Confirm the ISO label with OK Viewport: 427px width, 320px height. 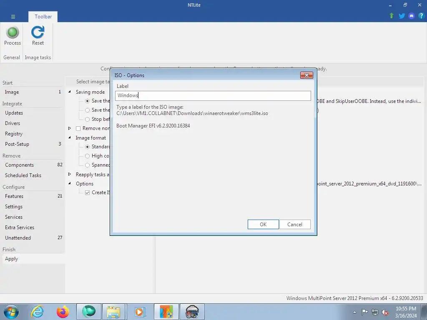(263, 225)
